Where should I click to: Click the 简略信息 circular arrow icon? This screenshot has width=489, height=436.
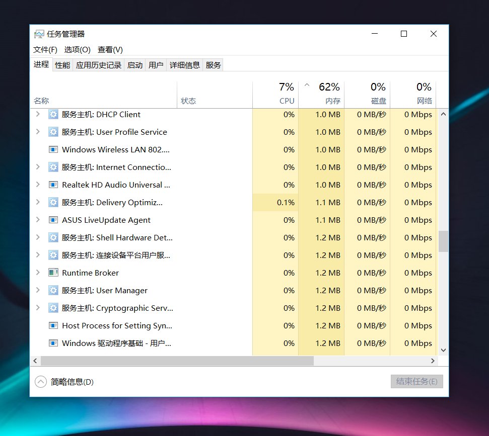tap(41, 382)
